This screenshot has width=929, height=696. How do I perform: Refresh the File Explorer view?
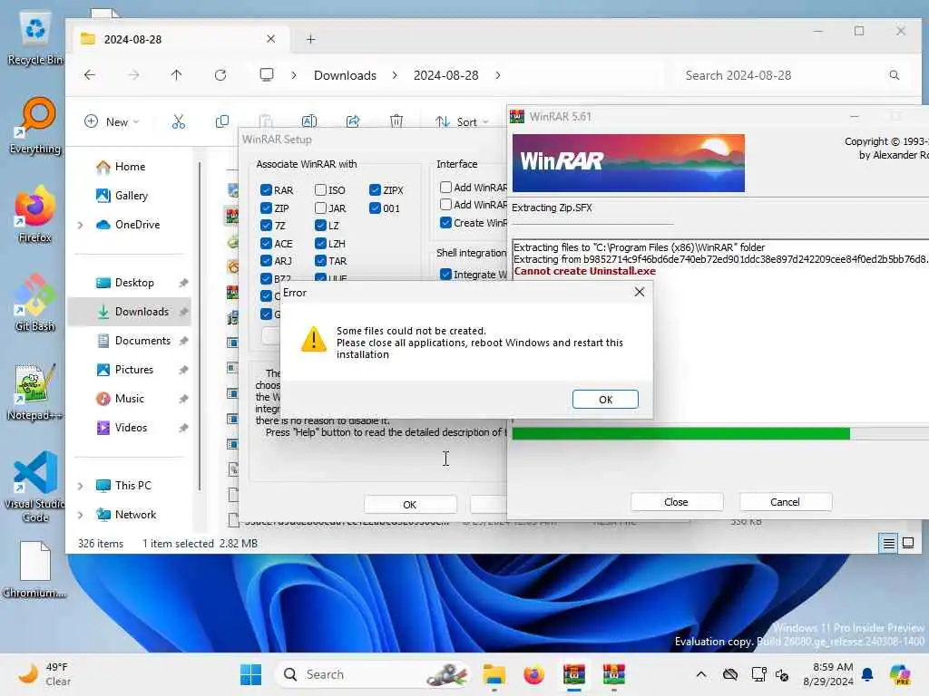tap(220, 75)
